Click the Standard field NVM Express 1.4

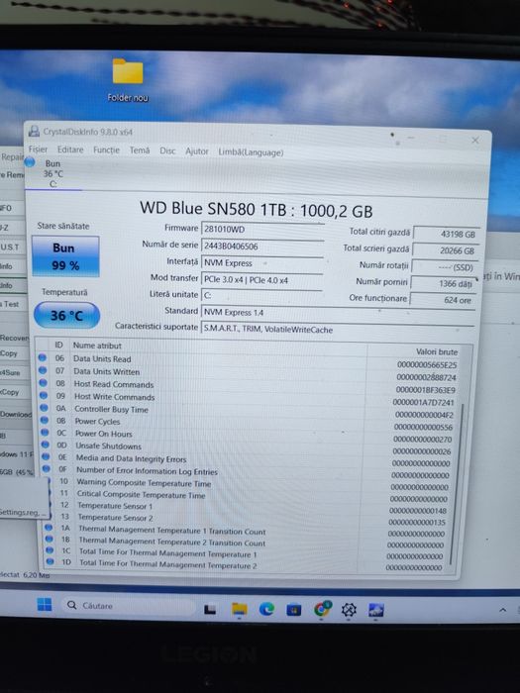[339, 313]
